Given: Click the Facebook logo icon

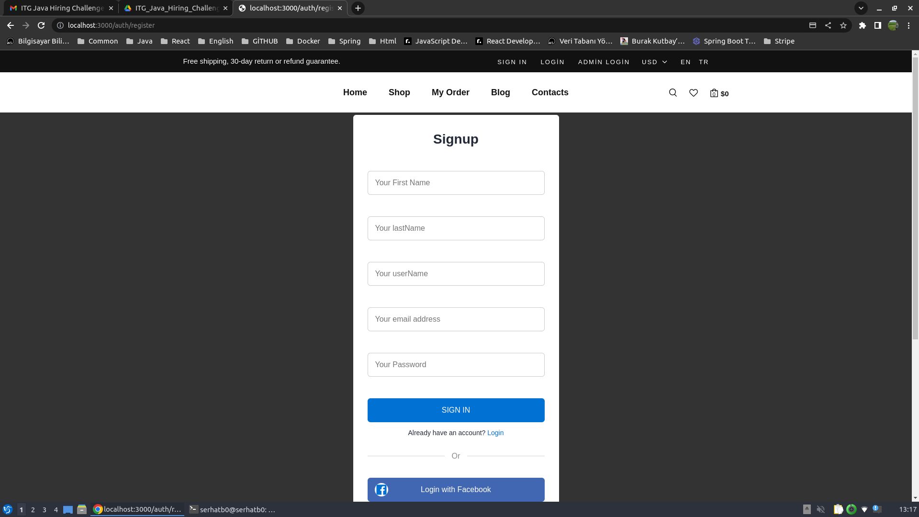Looking at the screenshot, I should tap(381, 490).
